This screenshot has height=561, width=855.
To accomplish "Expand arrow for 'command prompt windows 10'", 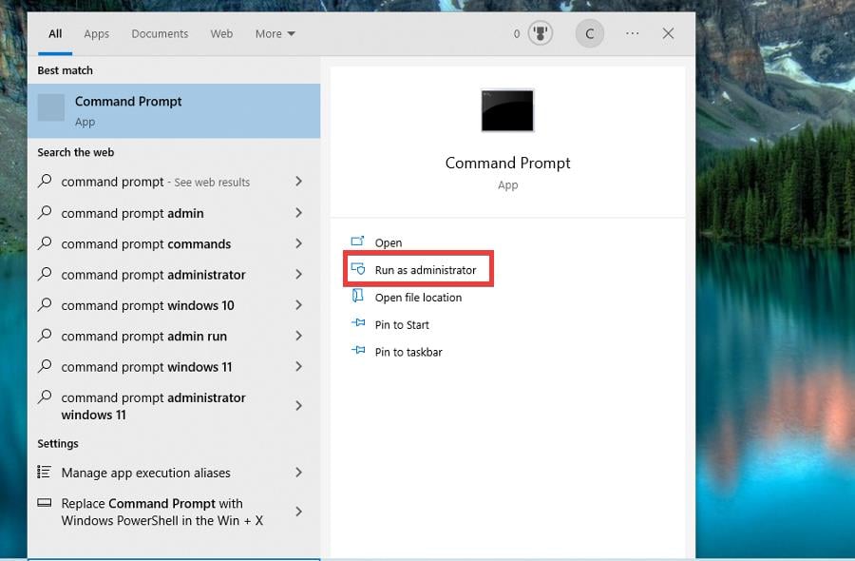I will point(298,304).
